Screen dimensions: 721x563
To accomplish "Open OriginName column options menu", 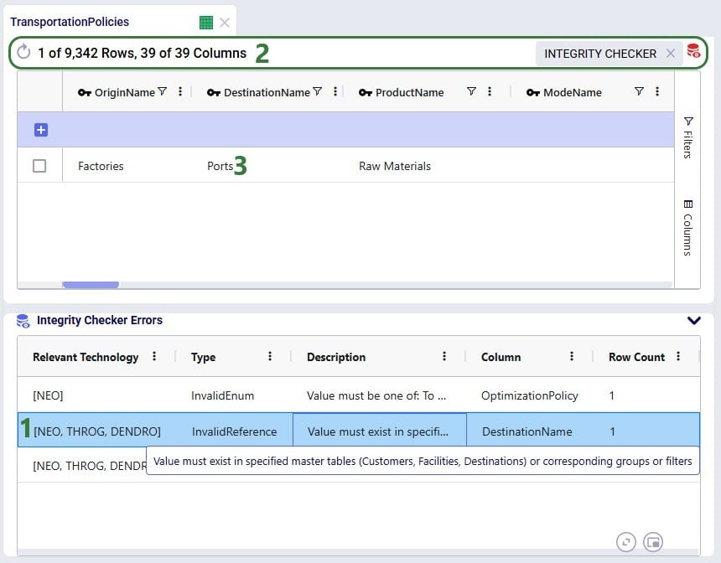I will click(180, 92).
